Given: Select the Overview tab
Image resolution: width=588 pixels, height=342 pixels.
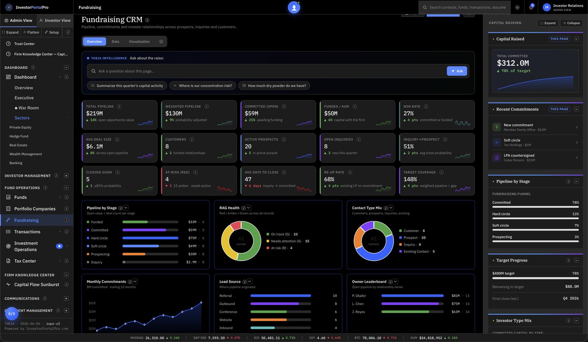Looking at the screenshot, I should tap(94, 42).
